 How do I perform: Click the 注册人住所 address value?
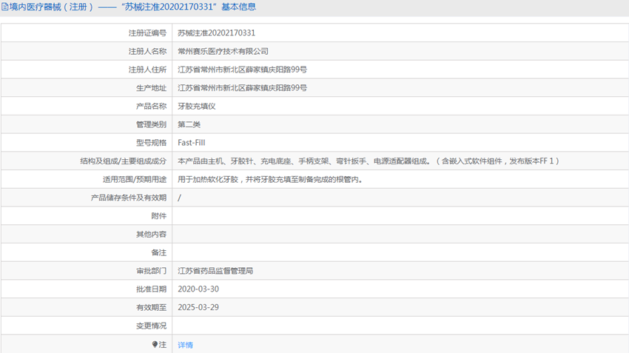pos(242,70)
